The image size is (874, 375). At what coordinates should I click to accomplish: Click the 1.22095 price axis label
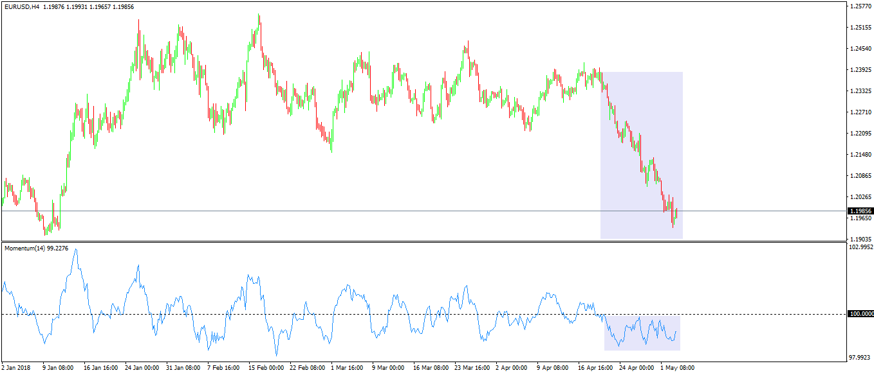click(860, 134)
